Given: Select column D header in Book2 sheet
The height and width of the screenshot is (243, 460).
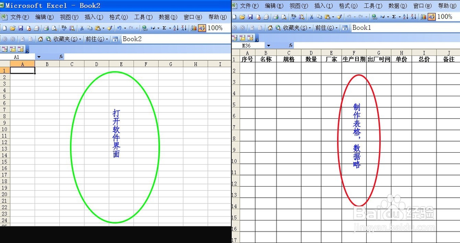Looking at the screenshot, I should [97, 64].
